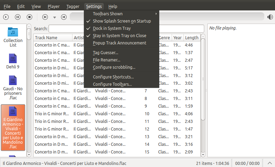Screen dimensions: 275x167
Task: Click track list scrollbar down arrow
Action: click(x=203, y=155)
